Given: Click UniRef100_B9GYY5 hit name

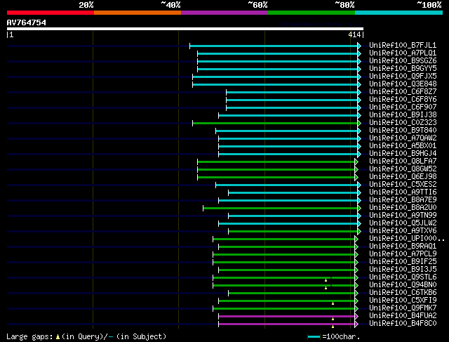Looking at the screenshot, I should (403, 69).
